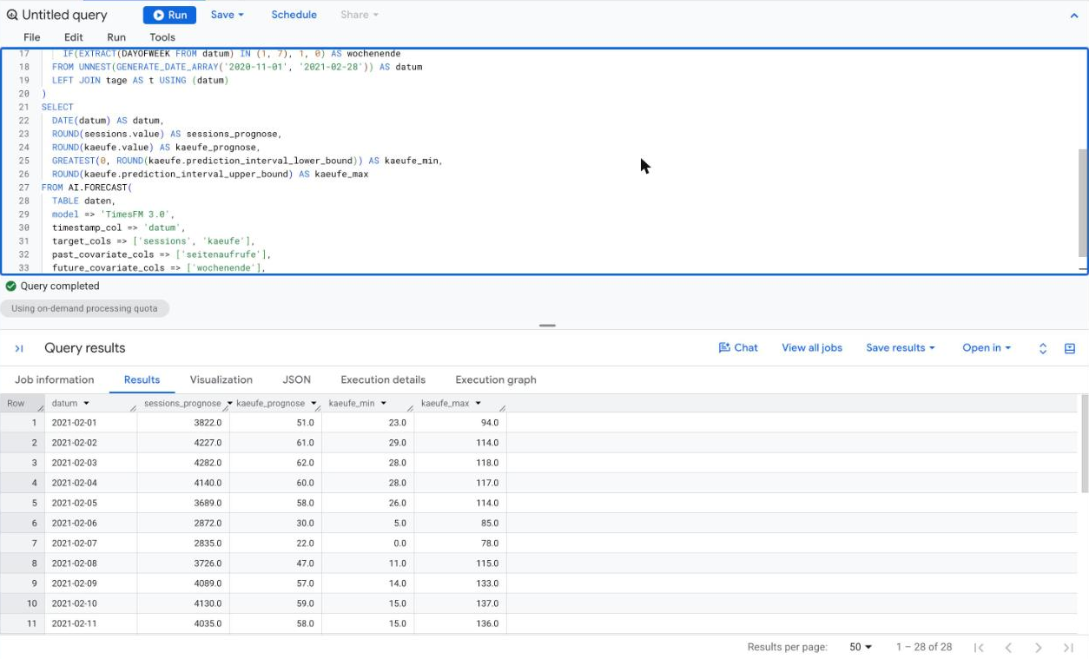This screenshot has width=1089, height=659.
Task: Open kaeufe_prognose column menu arrow
Action: point(312,404)
